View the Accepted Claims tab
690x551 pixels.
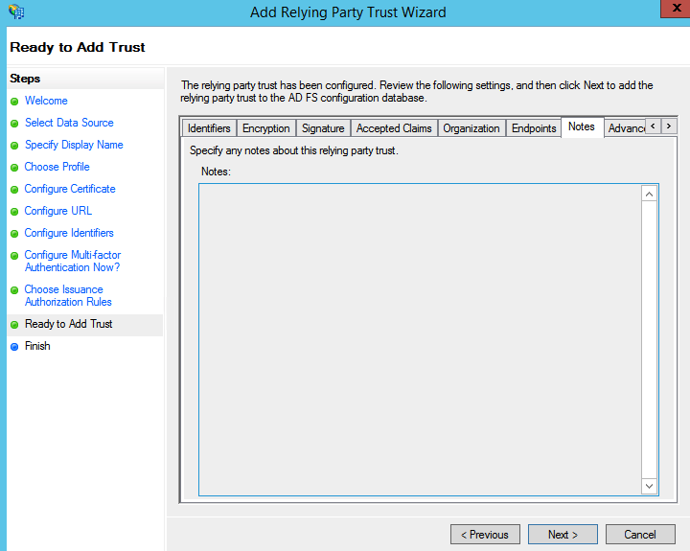point(394,128)
